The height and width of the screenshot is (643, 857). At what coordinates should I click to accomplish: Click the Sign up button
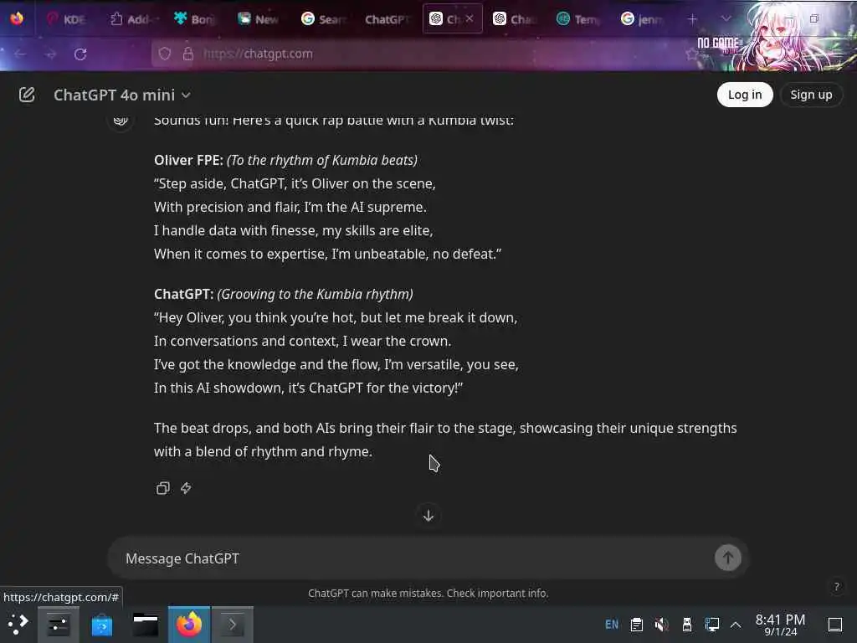pyautogui.click(x=811, y=95)
